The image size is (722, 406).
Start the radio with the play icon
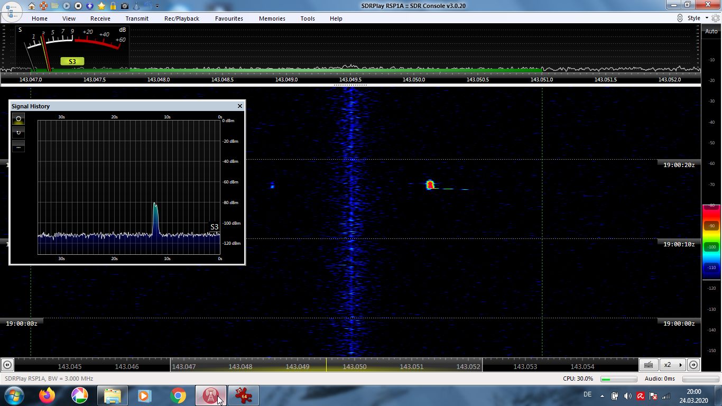[67, 6]
